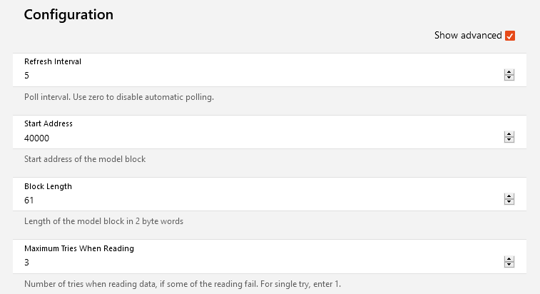Decrease Refresh Interval with down arrow
This screenshot has width=540, height=294.
pos(509,78)
